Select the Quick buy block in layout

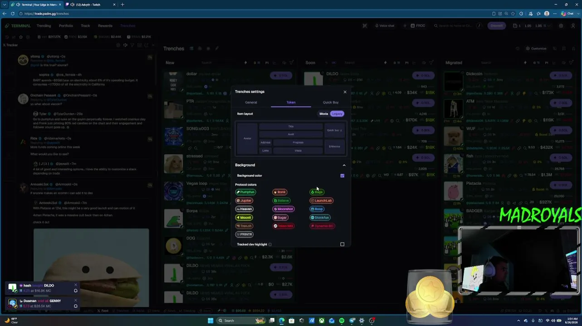coord(334,130)
